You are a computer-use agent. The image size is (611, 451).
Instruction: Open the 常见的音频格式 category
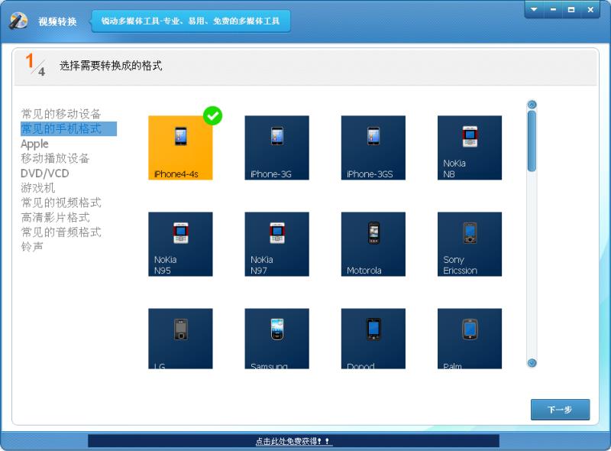61,232
